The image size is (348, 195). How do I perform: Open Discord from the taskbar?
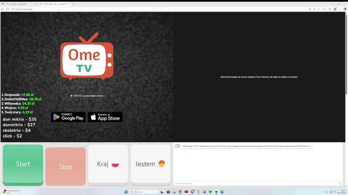pyautogui.click(x=192, y=192)
